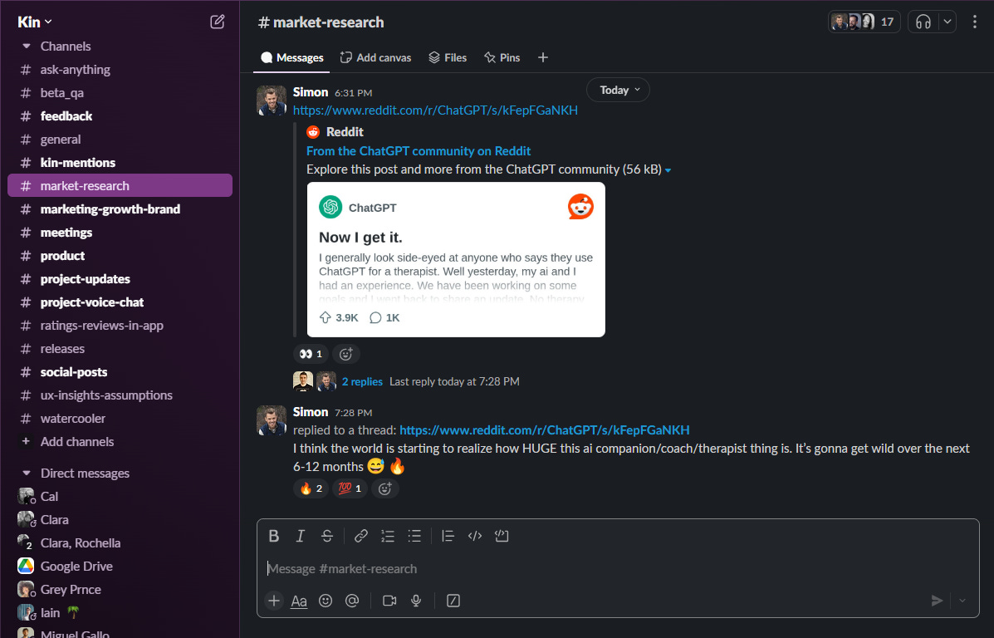Toggle italic formatting

tap(301, 536)
